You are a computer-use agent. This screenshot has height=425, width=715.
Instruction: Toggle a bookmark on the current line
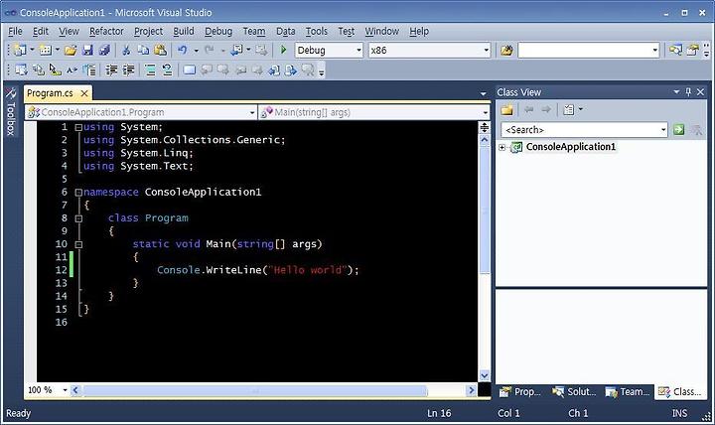click(x=189, y=71)
